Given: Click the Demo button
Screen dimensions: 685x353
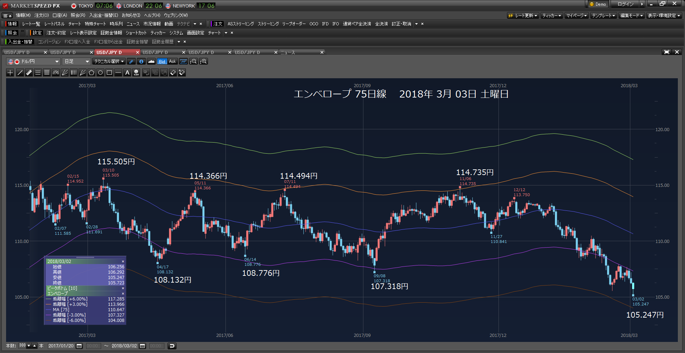Looking at the screenshot, I should click(x=597, y=4).
